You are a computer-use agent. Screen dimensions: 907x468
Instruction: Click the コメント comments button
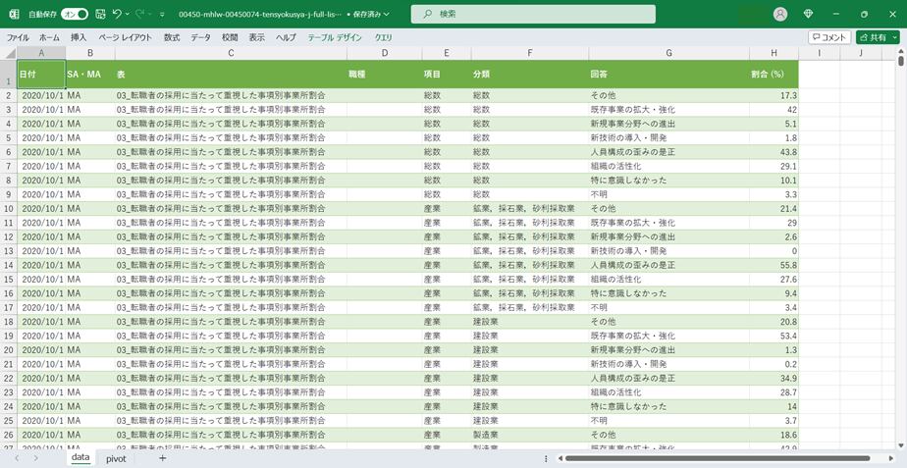829,37
